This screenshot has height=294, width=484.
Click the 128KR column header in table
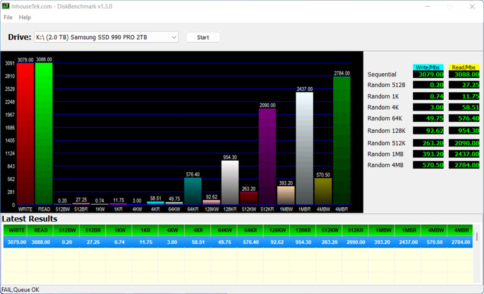pyautogui.click(x=303, y=231)
